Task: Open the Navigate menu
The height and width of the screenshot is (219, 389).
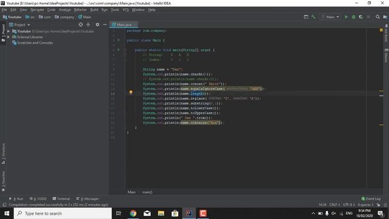Action: pyautogui.click(x=37, y=10)
